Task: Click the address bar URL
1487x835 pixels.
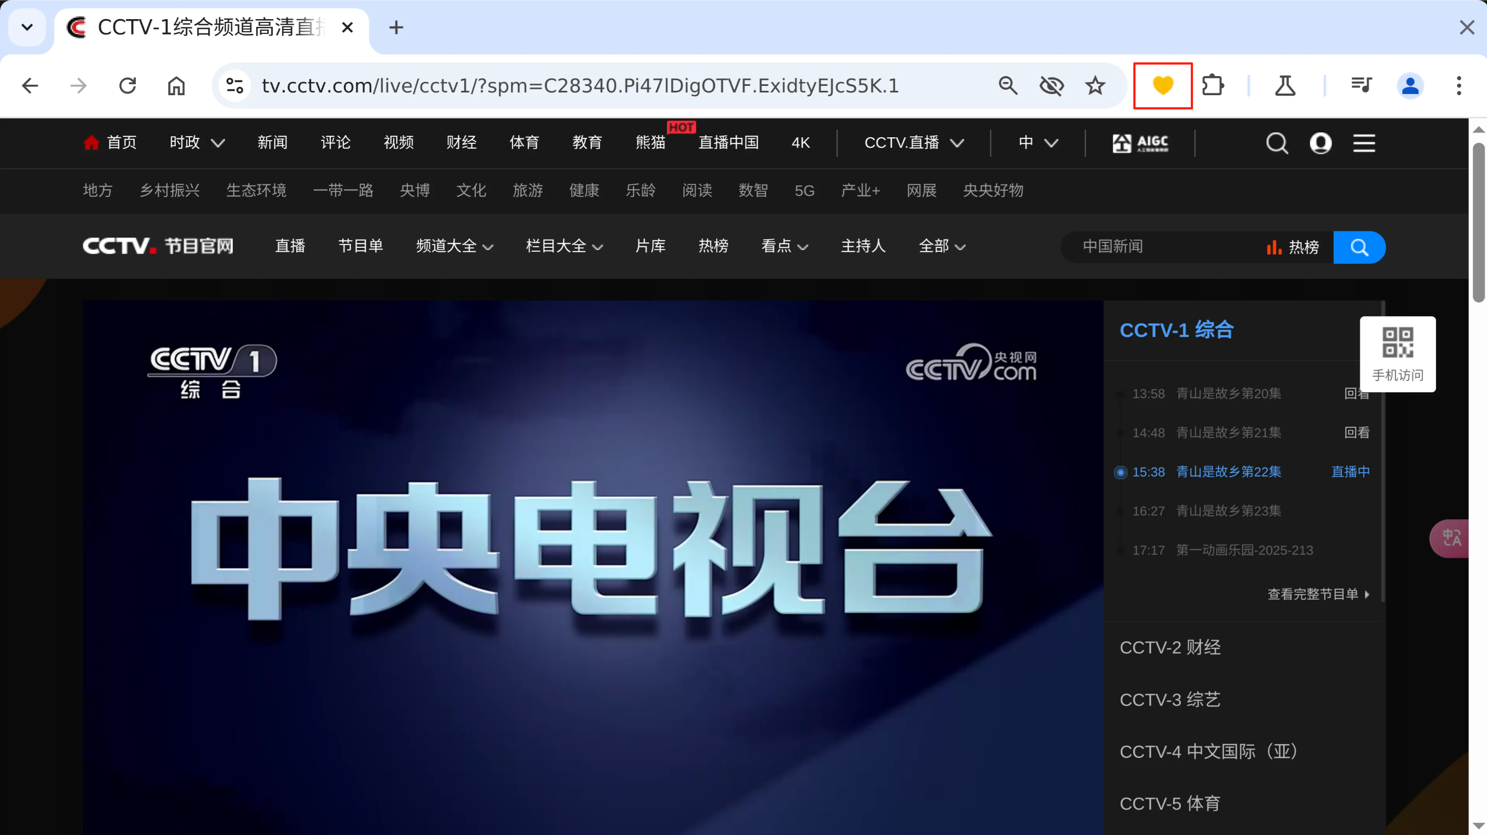Action: [580, 85]
